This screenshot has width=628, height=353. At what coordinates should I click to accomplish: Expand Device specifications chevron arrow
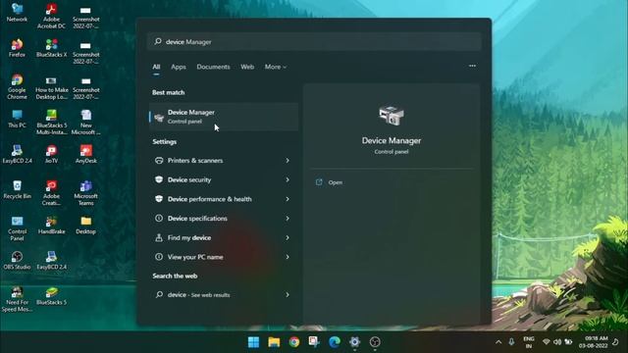click(x=288, y=218)
